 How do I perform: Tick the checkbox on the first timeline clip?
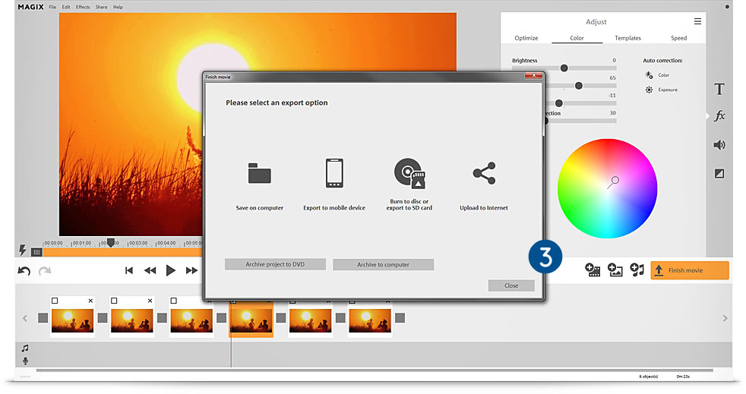55,301
